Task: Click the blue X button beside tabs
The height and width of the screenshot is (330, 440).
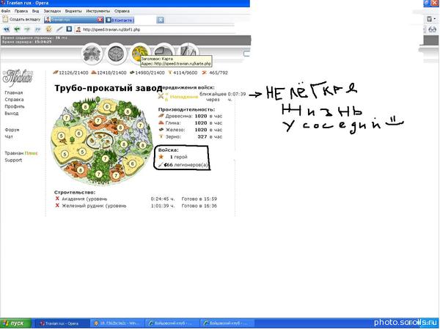Action: click(x=160, y=20)
